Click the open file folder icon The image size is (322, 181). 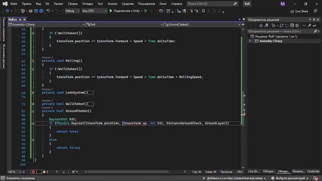click(x=31, y=11)
